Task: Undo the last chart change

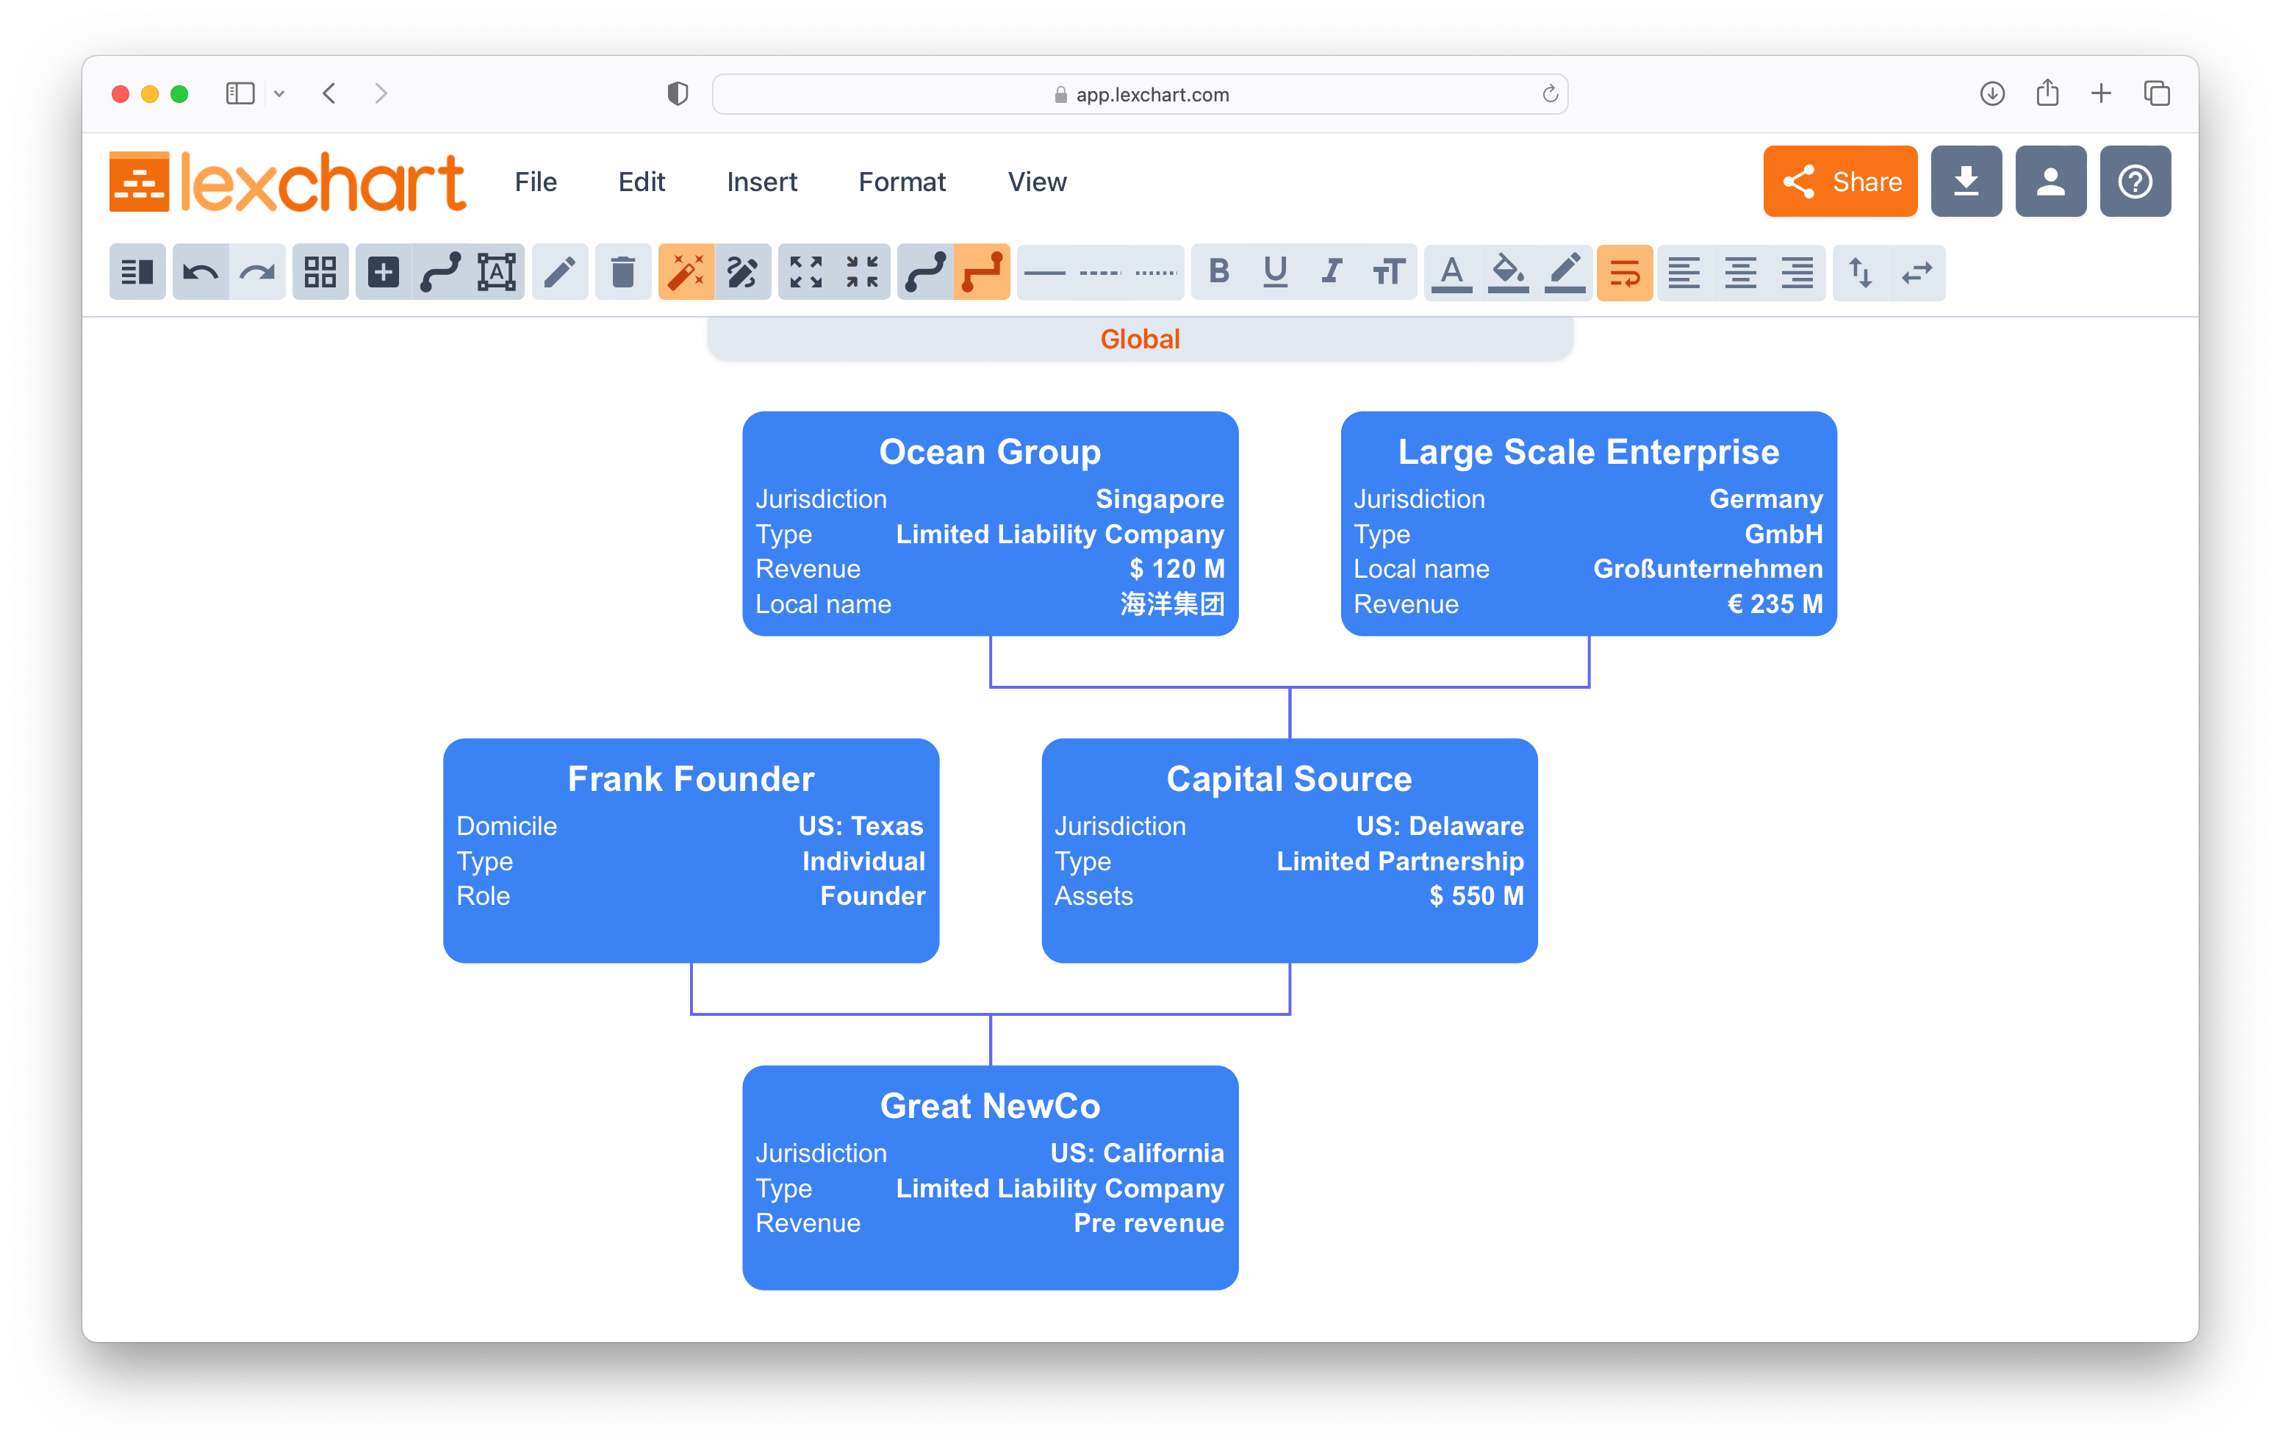Action: click(201, 272)
